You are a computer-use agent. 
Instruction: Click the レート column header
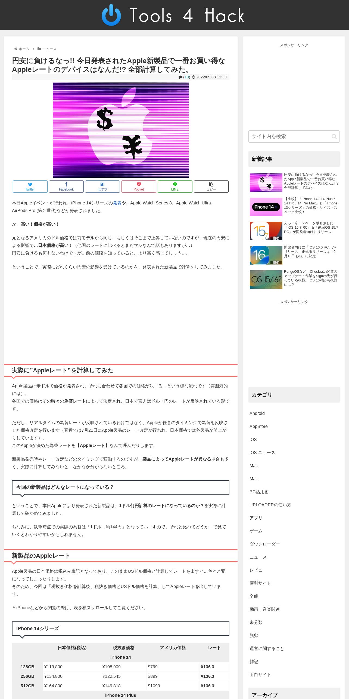click(x=214, y=648)
